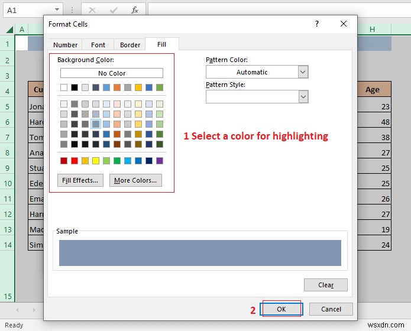Open the More Colors dialog
This screenshot has width=411, height=331.
135,180
